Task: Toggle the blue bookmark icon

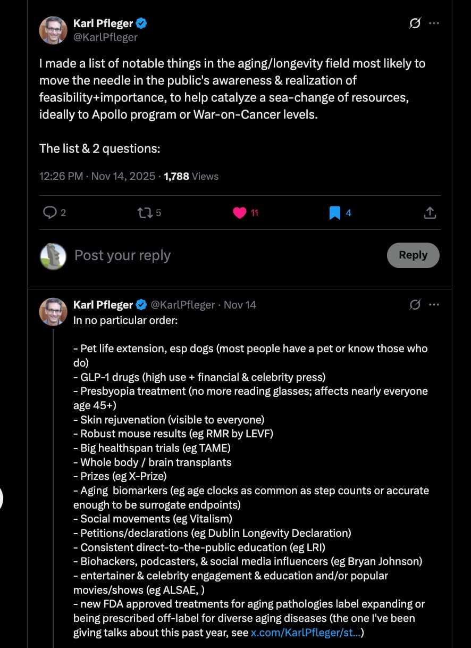Action: [x=334, y=213]
